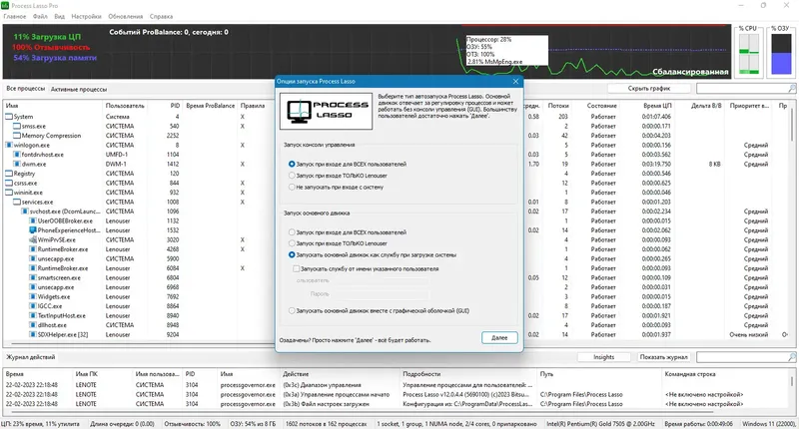Open the Главное menu
The height and width of the screenshot is (429, 799).
pyautogui.click(x=15, y=16)
